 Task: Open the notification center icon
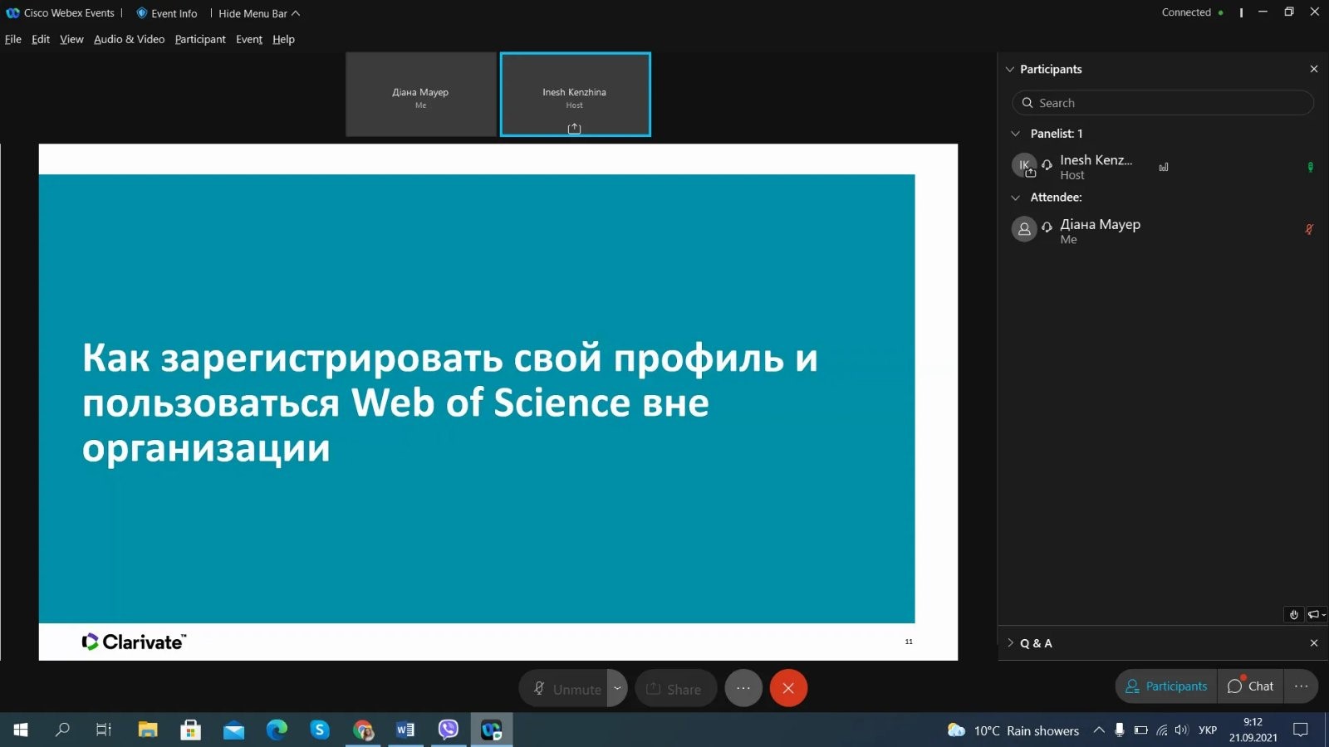pos(1301,730)
